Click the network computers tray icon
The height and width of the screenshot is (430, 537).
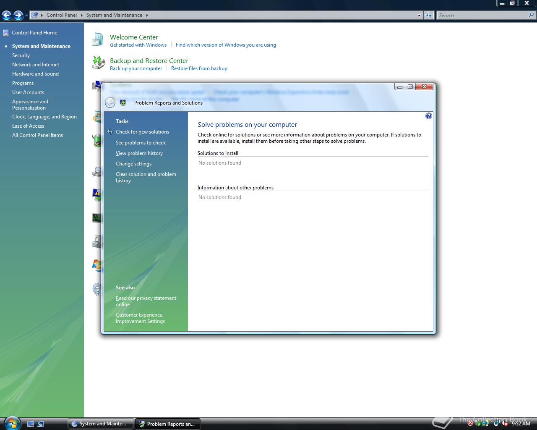click(x=496, y=424)
